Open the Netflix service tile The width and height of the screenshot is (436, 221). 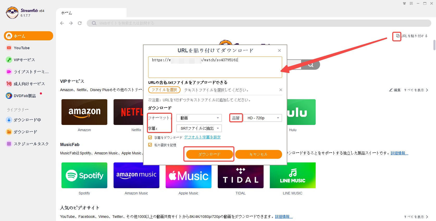[x=128, y=112]
